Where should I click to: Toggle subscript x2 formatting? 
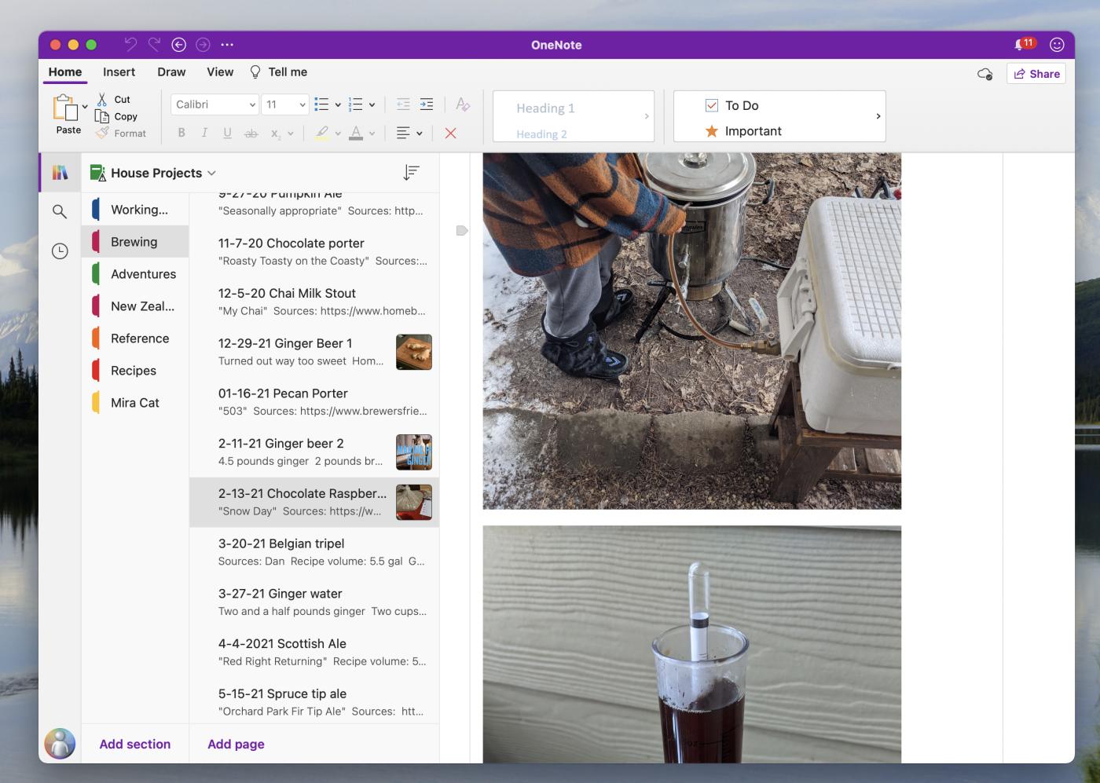(x=276, y=134)
